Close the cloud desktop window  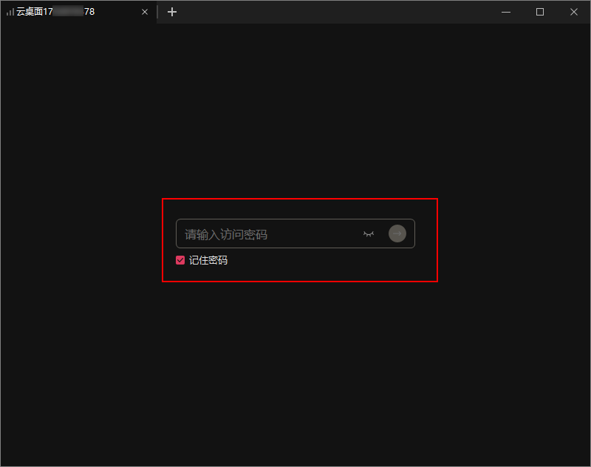(x=574, y=12)
